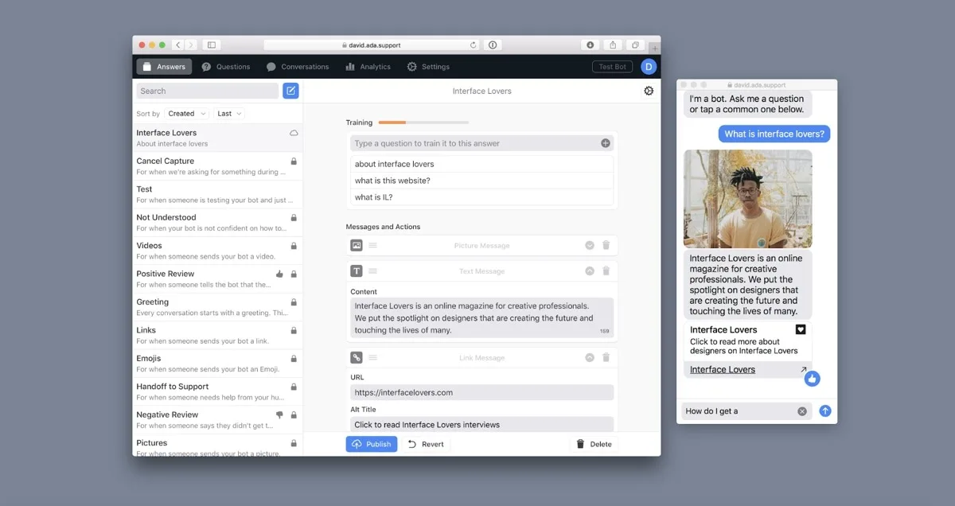Click the Safari reload icon in address bar
The image size is (955, 506).
(x=474, y=45)
